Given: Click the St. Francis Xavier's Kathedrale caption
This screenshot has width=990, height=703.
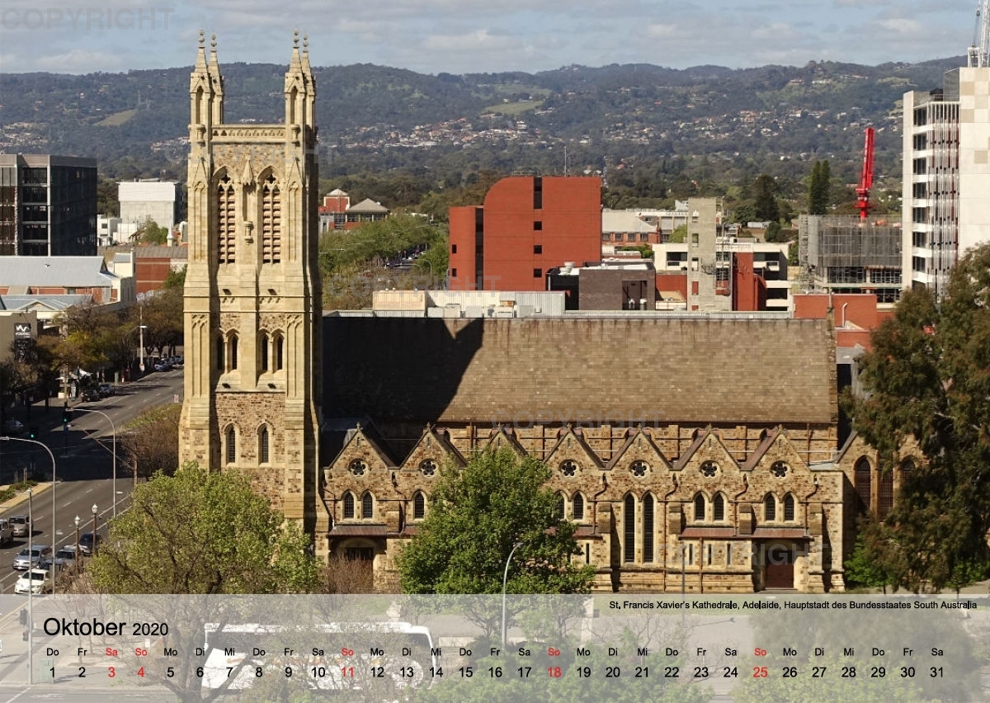Looking at the screenshot, I should point(792,604).
